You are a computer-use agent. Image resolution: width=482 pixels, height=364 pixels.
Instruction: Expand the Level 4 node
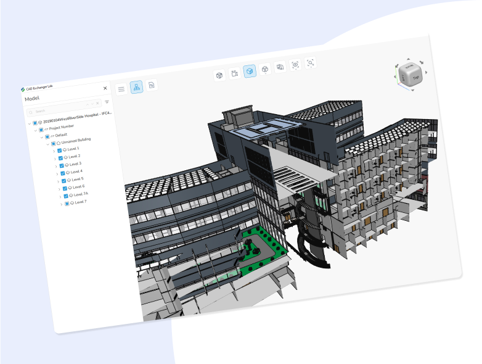pos(57,174)
